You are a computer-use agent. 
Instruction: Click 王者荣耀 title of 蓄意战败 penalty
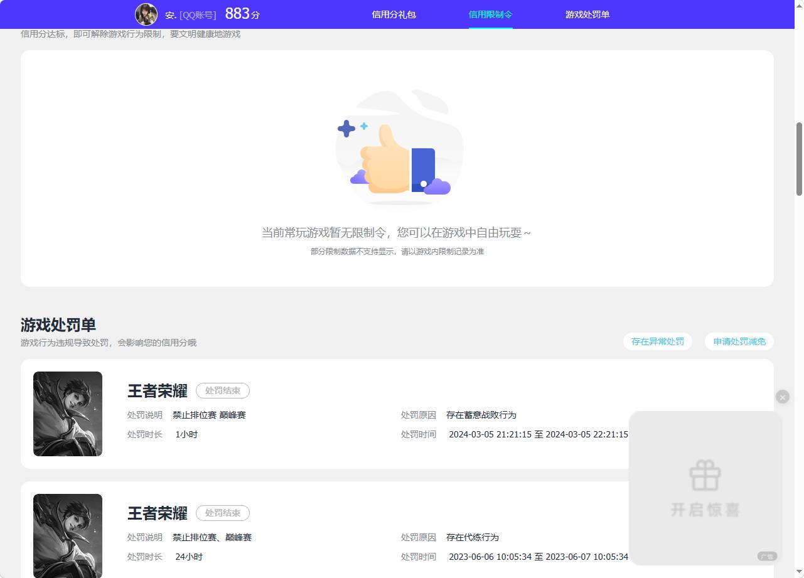[x=158, y=391]
